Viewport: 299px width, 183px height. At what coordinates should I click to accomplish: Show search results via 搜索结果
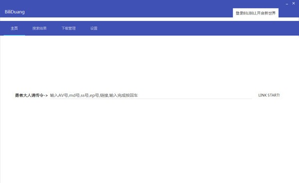coord(39,28)
